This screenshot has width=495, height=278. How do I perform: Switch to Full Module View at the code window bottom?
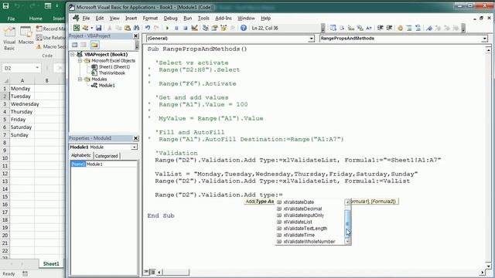pyautogui.click(x=152, y=272)
